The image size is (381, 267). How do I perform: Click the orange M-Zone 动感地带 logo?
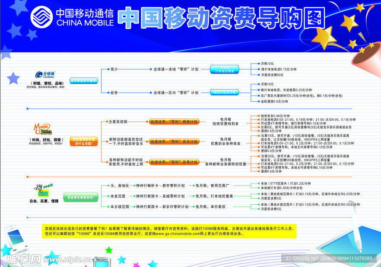pos(43,129)
